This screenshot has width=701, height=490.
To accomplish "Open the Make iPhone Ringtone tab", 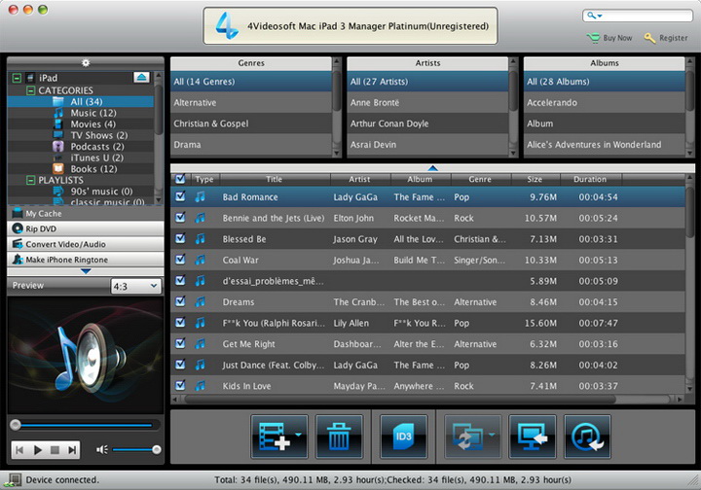I will [86, 260].
